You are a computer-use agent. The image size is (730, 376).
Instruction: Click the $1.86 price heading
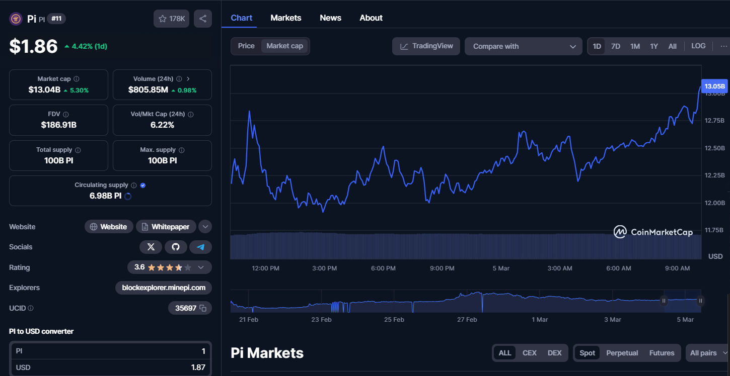[x=34, y=46]
